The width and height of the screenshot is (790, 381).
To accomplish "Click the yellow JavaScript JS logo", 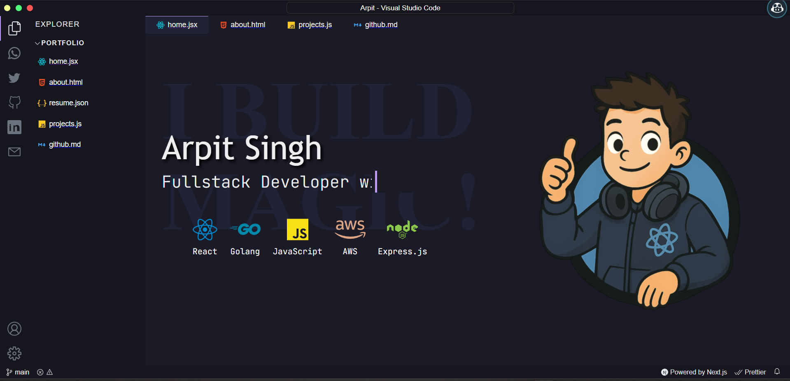I will (x=298, y=230).
